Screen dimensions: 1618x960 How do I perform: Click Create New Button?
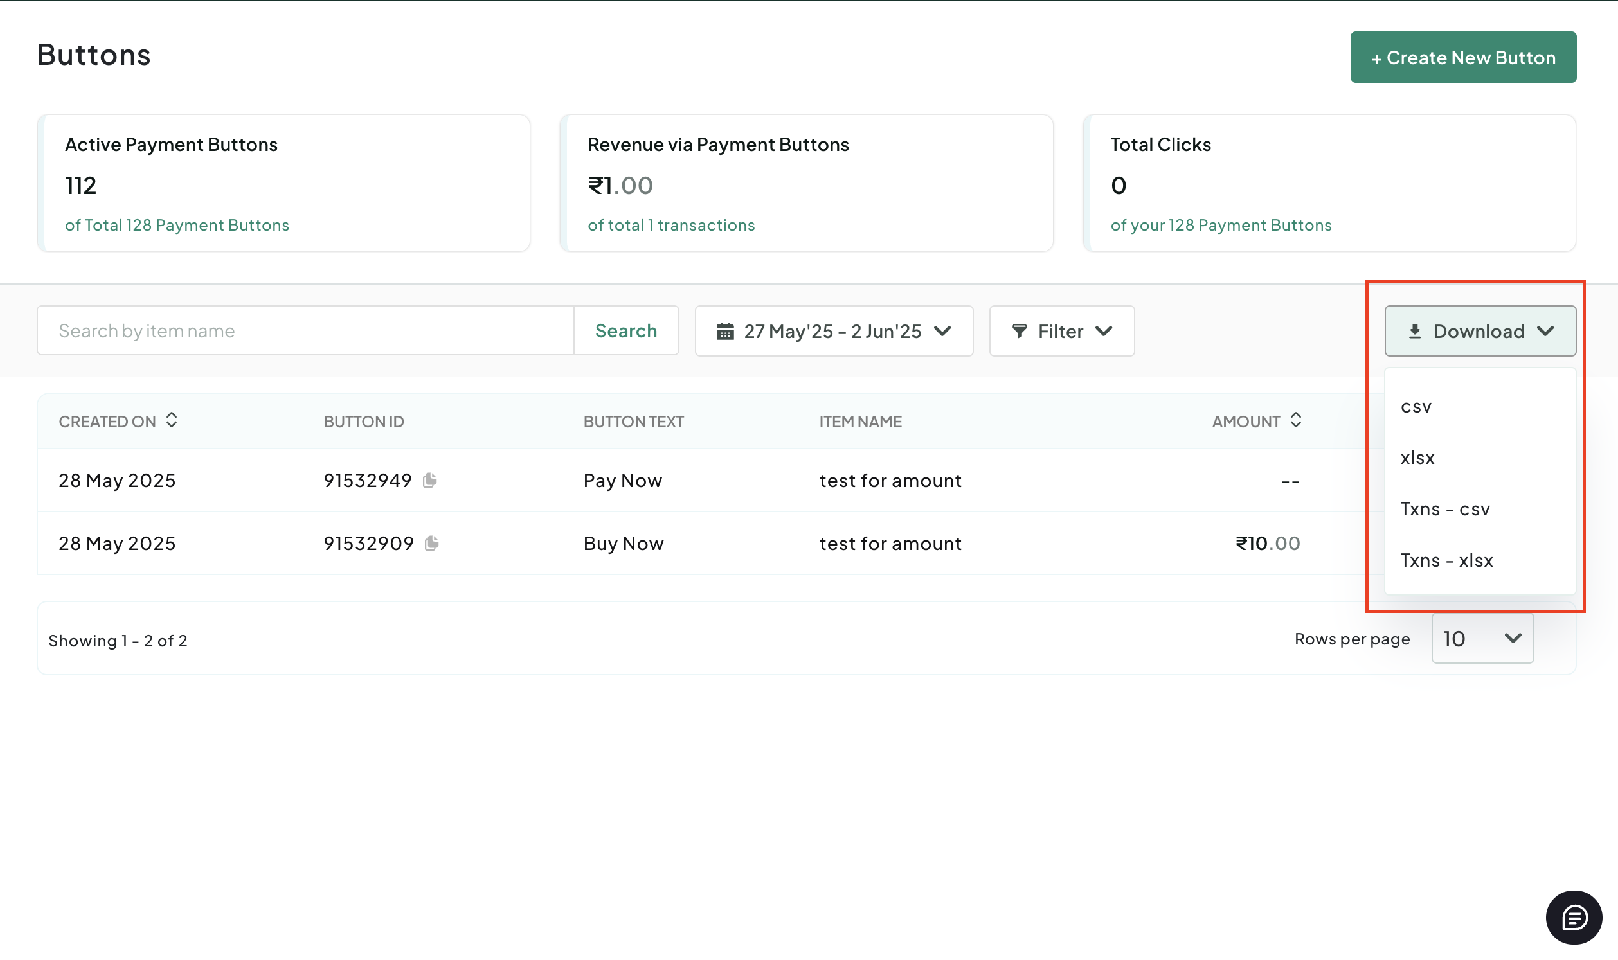1462,58
